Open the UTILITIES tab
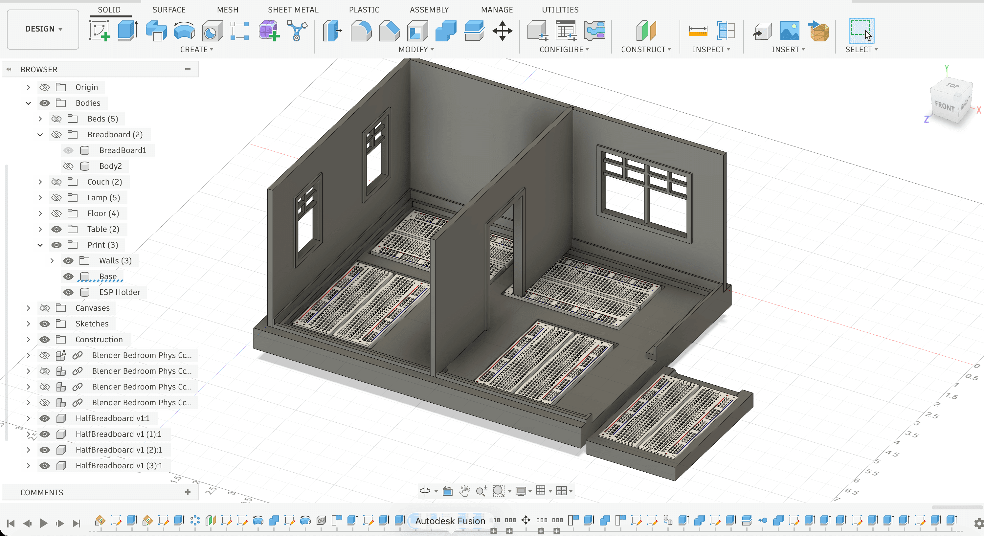The height and width of the screenshot is (536, 984). click(x=560, y=10)
